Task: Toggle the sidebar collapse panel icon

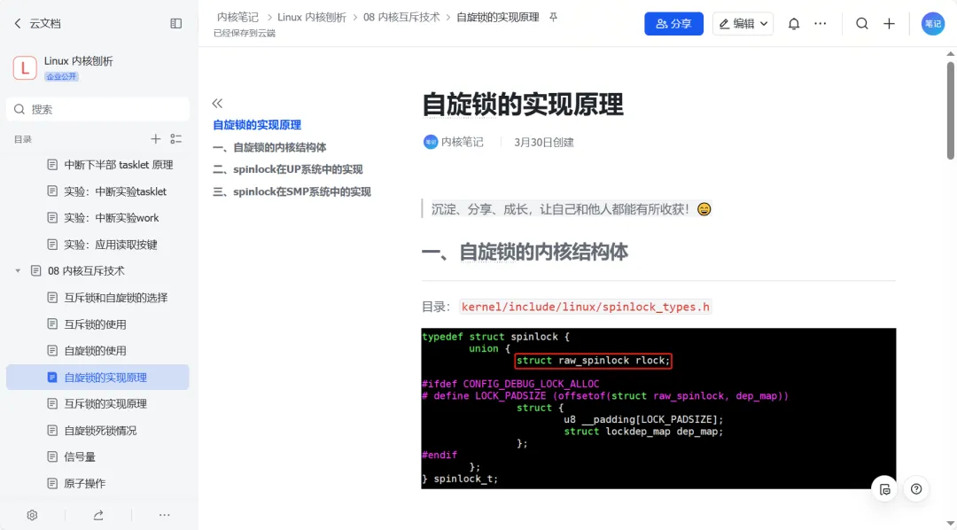Action: [175, 23]
